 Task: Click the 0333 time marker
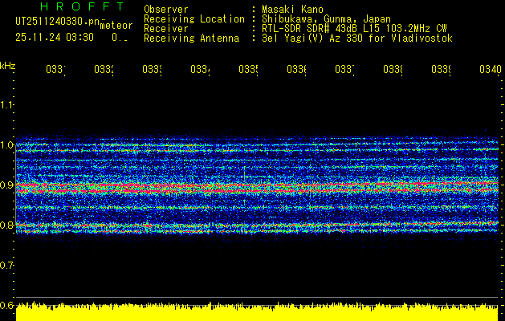coord(152,69)
